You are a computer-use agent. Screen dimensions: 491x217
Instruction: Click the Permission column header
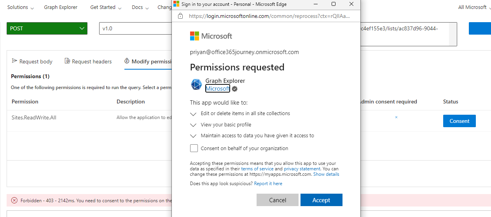[x=25, y=101]
